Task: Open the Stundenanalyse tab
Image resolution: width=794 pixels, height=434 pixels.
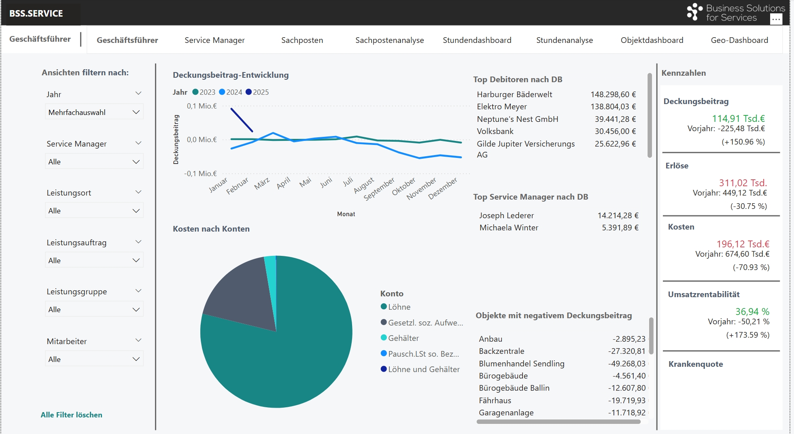Action: click(564, 40)
